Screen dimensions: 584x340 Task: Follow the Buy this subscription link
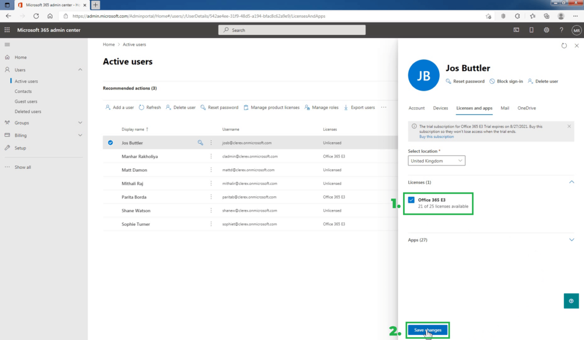(436, 137)
